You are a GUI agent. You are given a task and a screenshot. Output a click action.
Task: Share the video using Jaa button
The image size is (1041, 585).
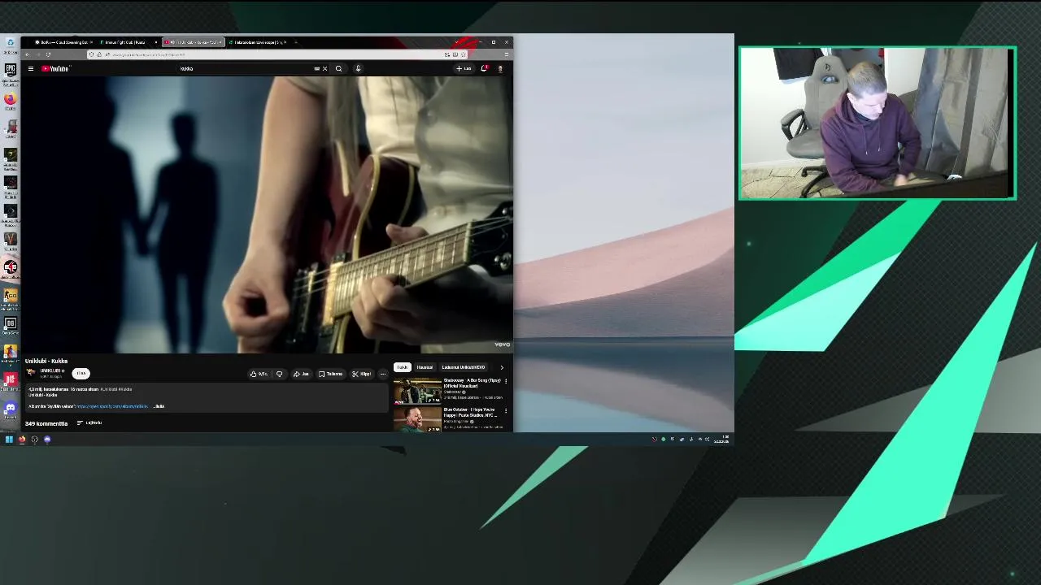coord(302,374)
